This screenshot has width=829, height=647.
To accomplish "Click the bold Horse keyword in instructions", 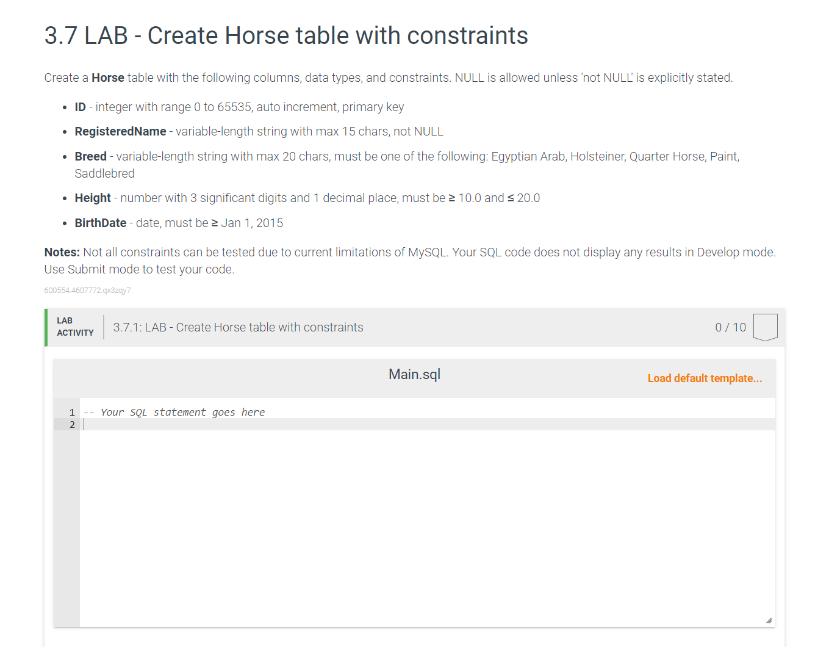I will tap(107, 78).
